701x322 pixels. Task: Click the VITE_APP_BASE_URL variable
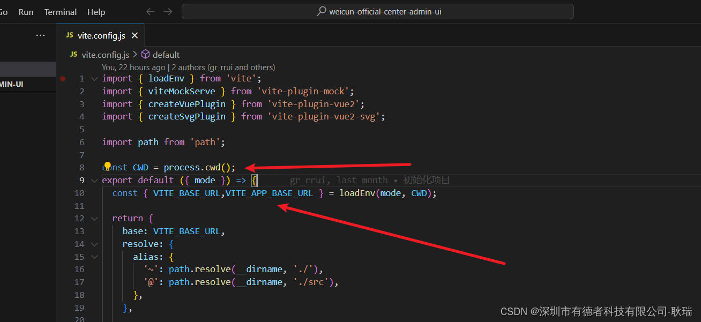(269, 193)
